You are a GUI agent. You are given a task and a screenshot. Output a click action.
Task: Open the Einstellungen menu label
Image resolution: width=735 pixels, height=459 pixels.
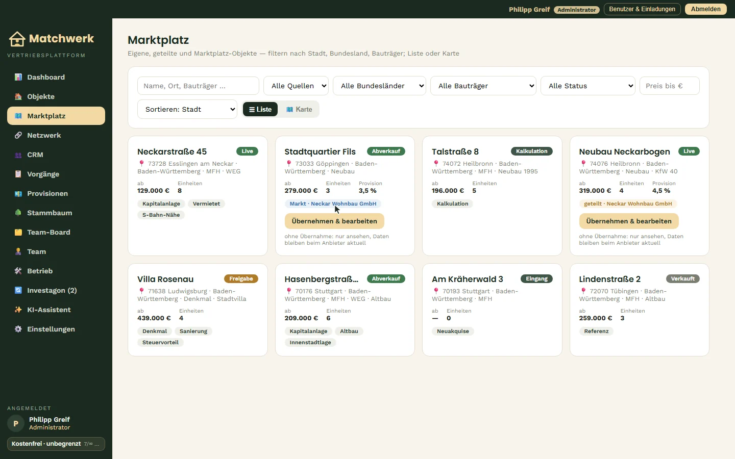51,329
